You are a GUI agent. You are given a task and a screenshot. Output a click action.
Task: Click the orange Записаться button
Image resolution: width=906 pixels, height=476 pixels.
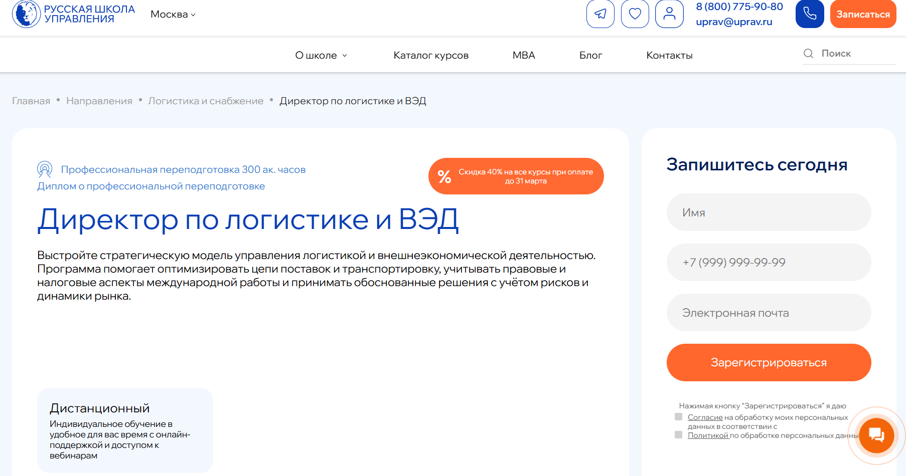click(863, 14)
